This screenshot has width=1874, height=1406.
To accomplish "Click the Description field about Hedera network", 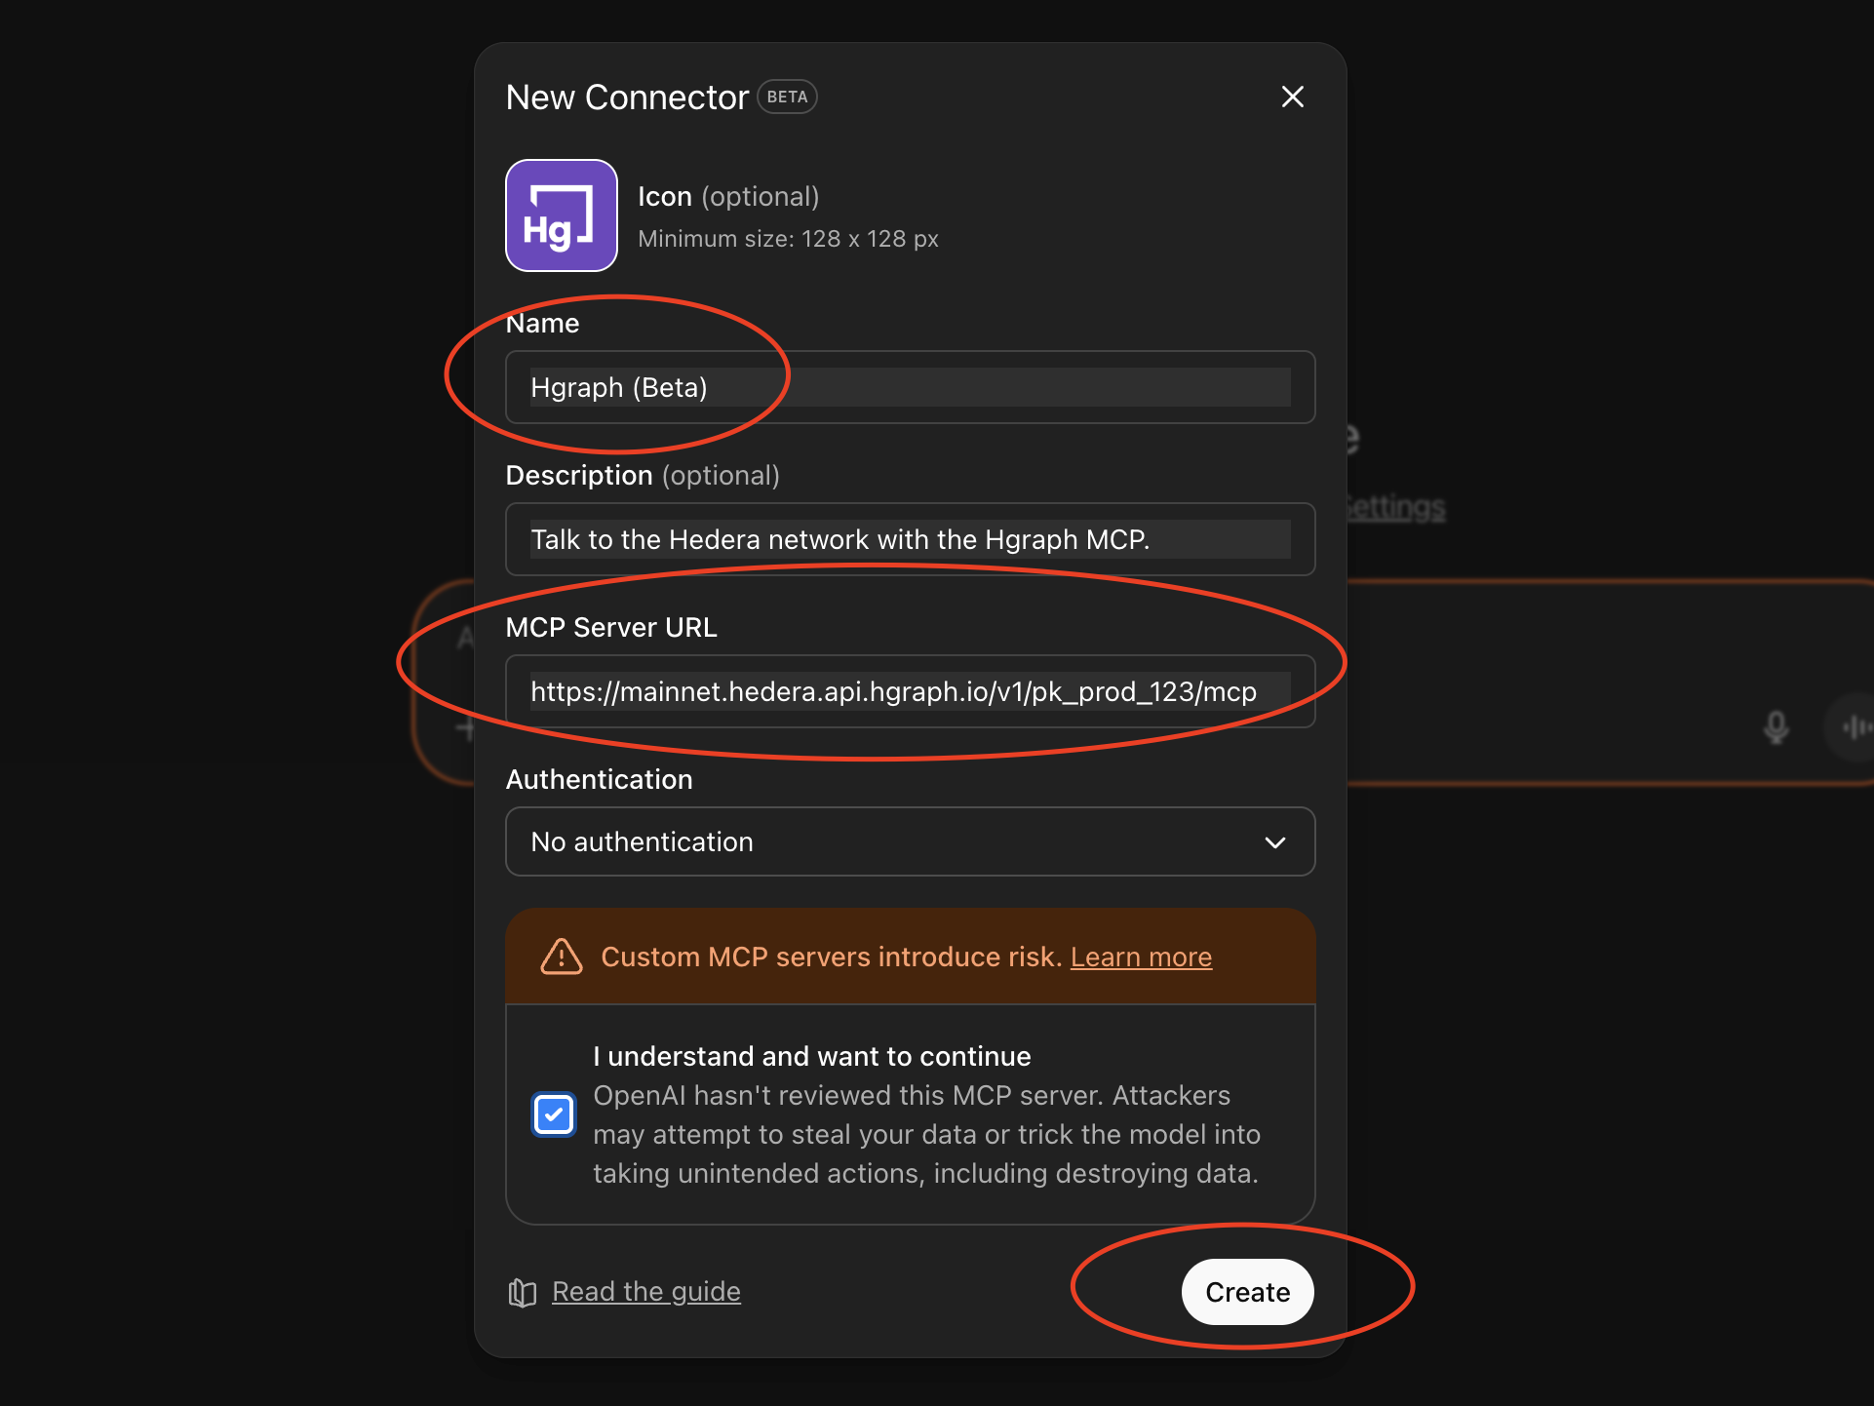I will [909, 539].
